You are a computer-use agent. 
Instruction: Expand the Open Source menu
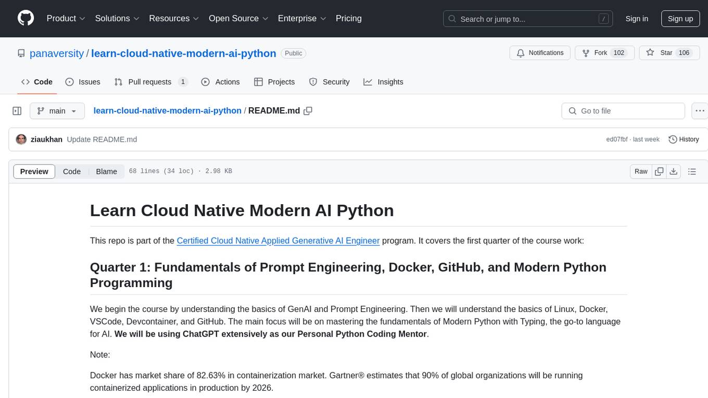coord(238,18)
